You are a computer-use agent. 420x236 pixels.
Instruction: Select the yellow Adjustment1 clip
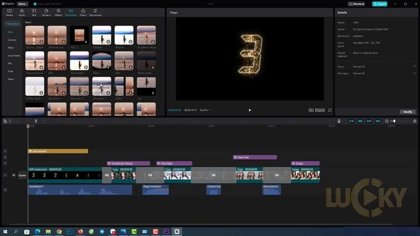[x=58, y=151]
